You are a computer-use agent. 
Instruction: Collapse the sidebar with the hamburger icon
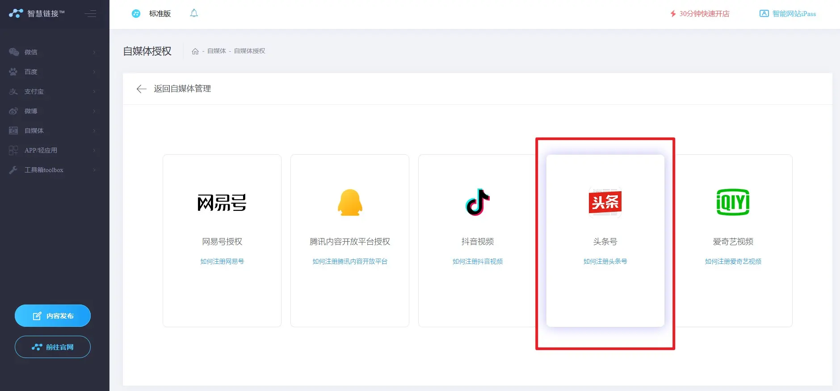[x=90, y=14]
